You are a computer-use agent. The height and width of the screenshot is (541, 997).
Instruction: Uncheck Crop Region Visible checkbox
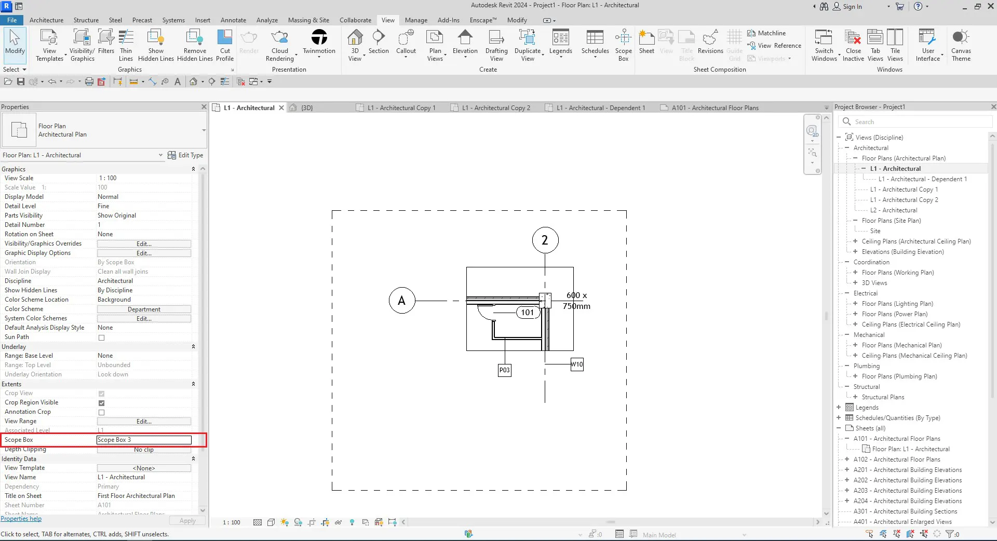(x=102, y=403)
